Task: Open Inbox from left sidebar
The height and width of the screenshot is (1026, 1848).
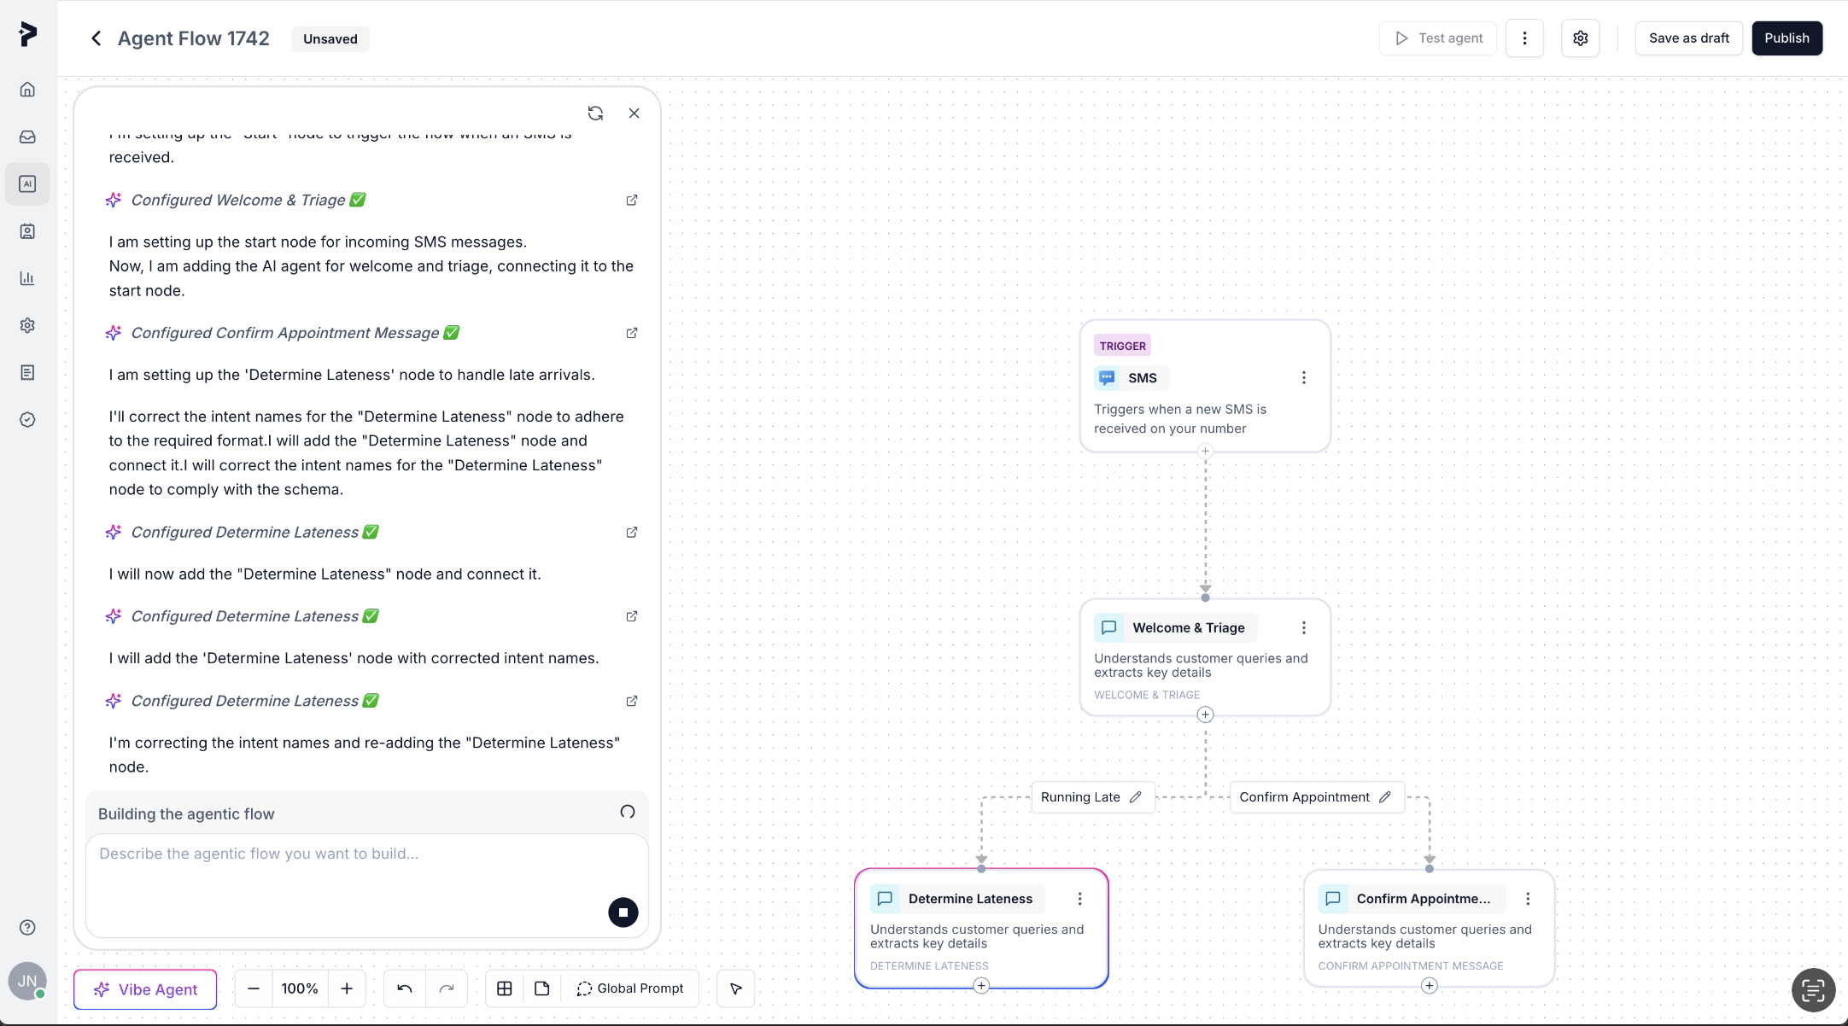Action: click(27, 137)
